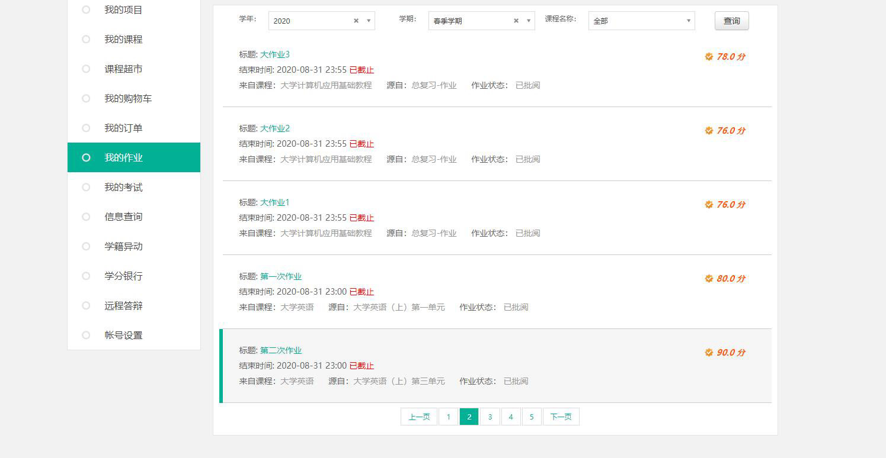
Task: Click the 学年 combo box showing 2020
Action: (x=322, y=21)
